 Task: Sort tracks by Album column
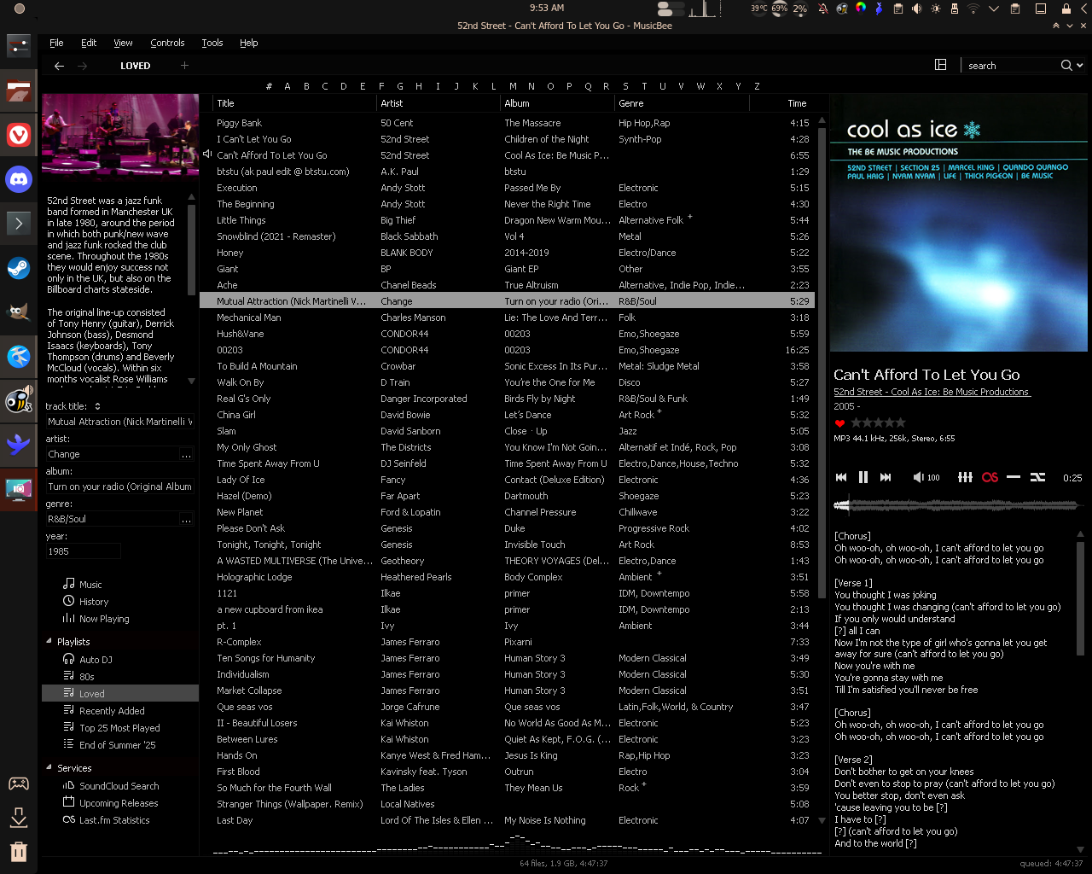coord(557,103)
